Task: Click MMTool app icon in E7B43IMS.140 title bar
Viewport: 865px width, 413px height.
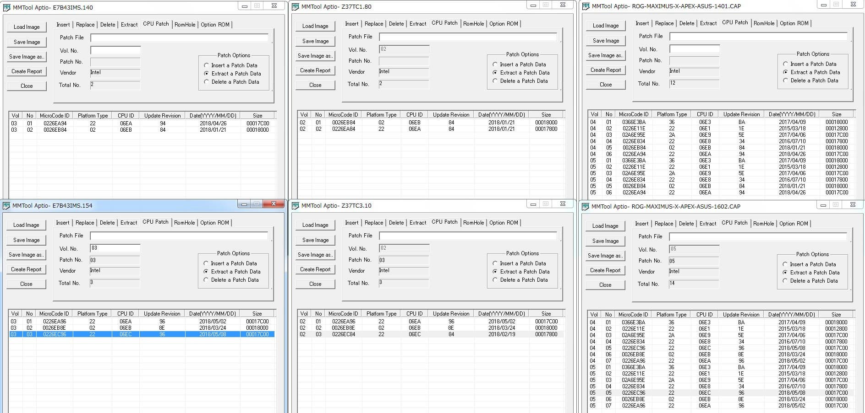Action: [x=7, y=7]
